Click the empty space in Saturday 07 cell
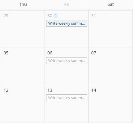The height and width of the screenshot is (123, 133). click(x=110, y=70)
